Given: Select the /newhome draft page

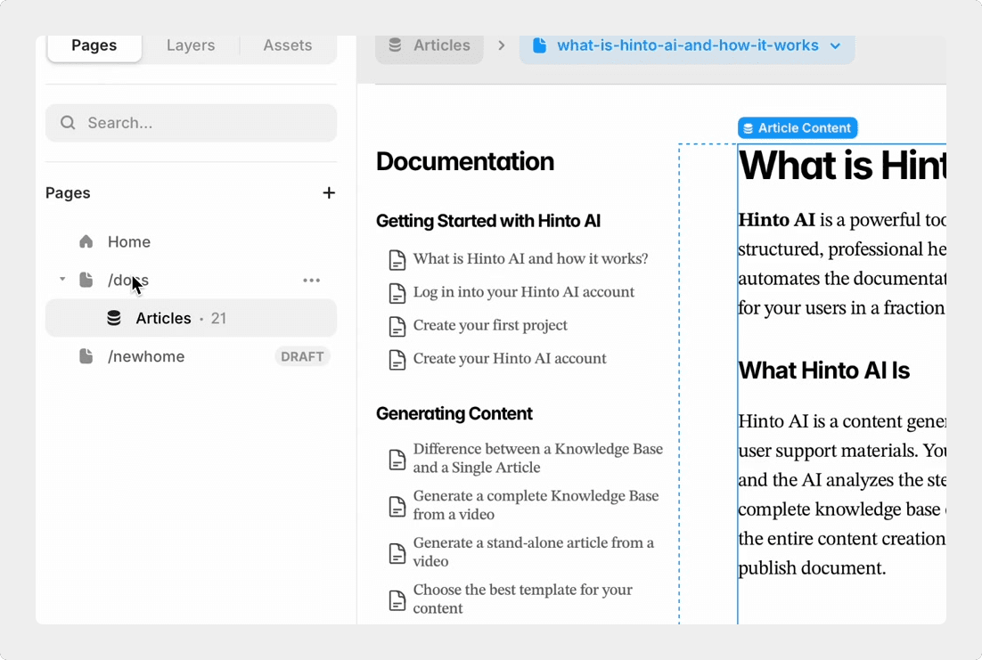Looking at the screenshot, I should 146,356.
